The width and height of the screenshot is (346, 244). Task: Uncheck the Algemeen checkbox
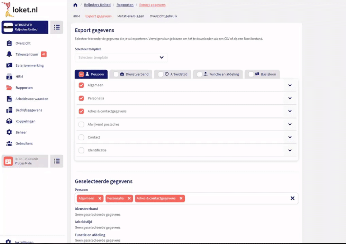pyautogui.click(x=81, y=85)
